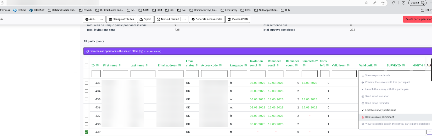
Task: Click the Generate access codes gear icon
Action: 193,19
